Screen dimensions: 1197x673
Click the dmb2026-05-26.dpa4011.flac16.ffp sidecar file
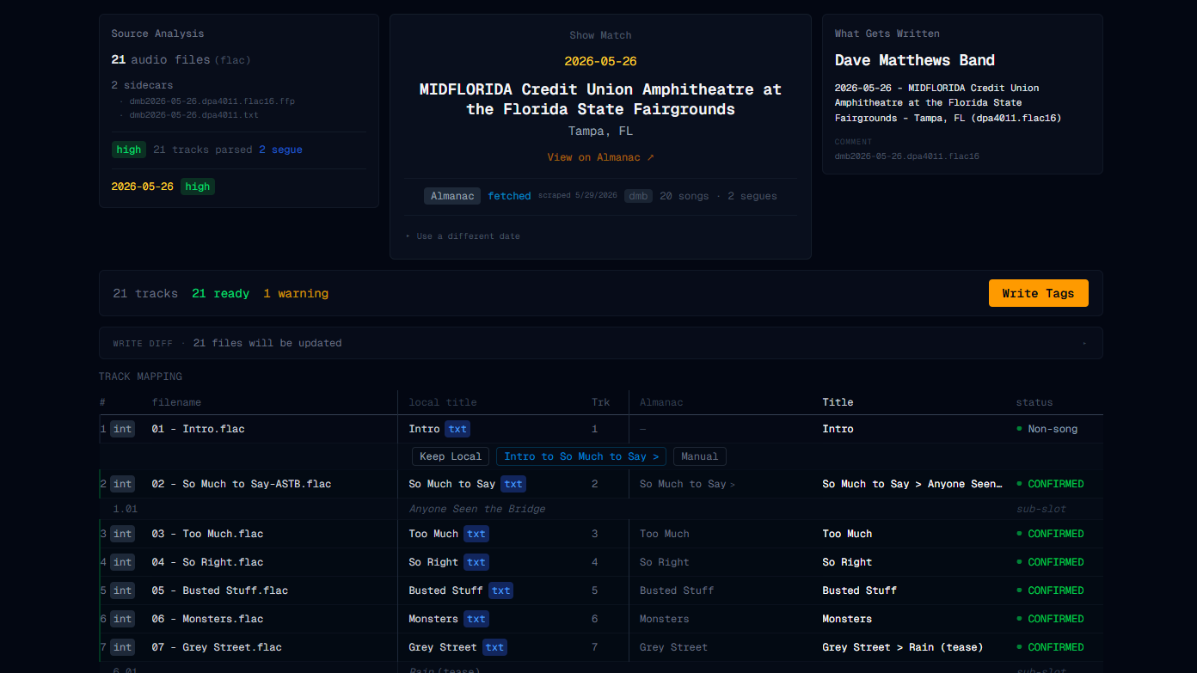click(x=212, y=101)
